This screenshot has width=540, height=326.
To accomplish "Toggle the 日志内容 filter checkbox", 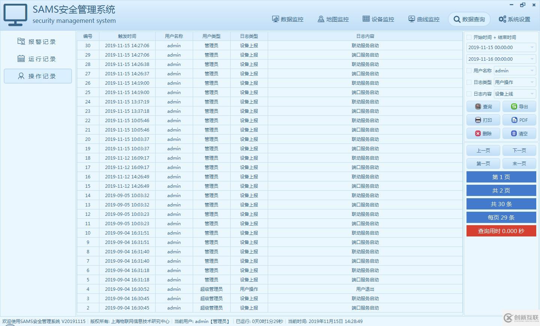I will click(x=469, y=94).
